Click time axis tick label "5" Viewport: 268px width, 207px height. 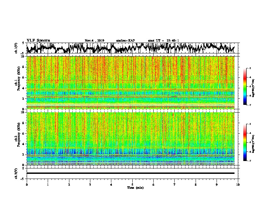coord(132,185)
